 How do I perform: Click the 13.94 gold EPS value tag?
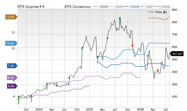pos(11,17)
